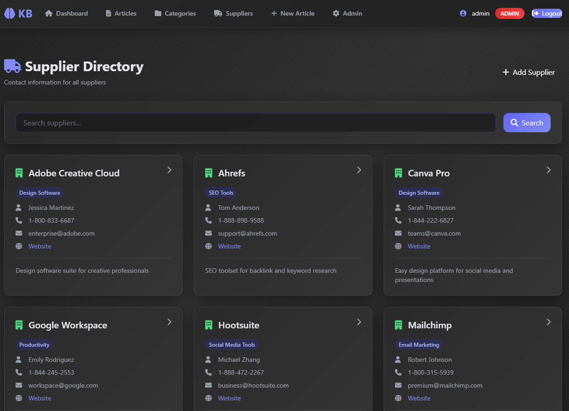Click the phone icon beside 1-844-222-6827
Image resolution: width=569 pixels, height=411 pixels.
(398, 220)
